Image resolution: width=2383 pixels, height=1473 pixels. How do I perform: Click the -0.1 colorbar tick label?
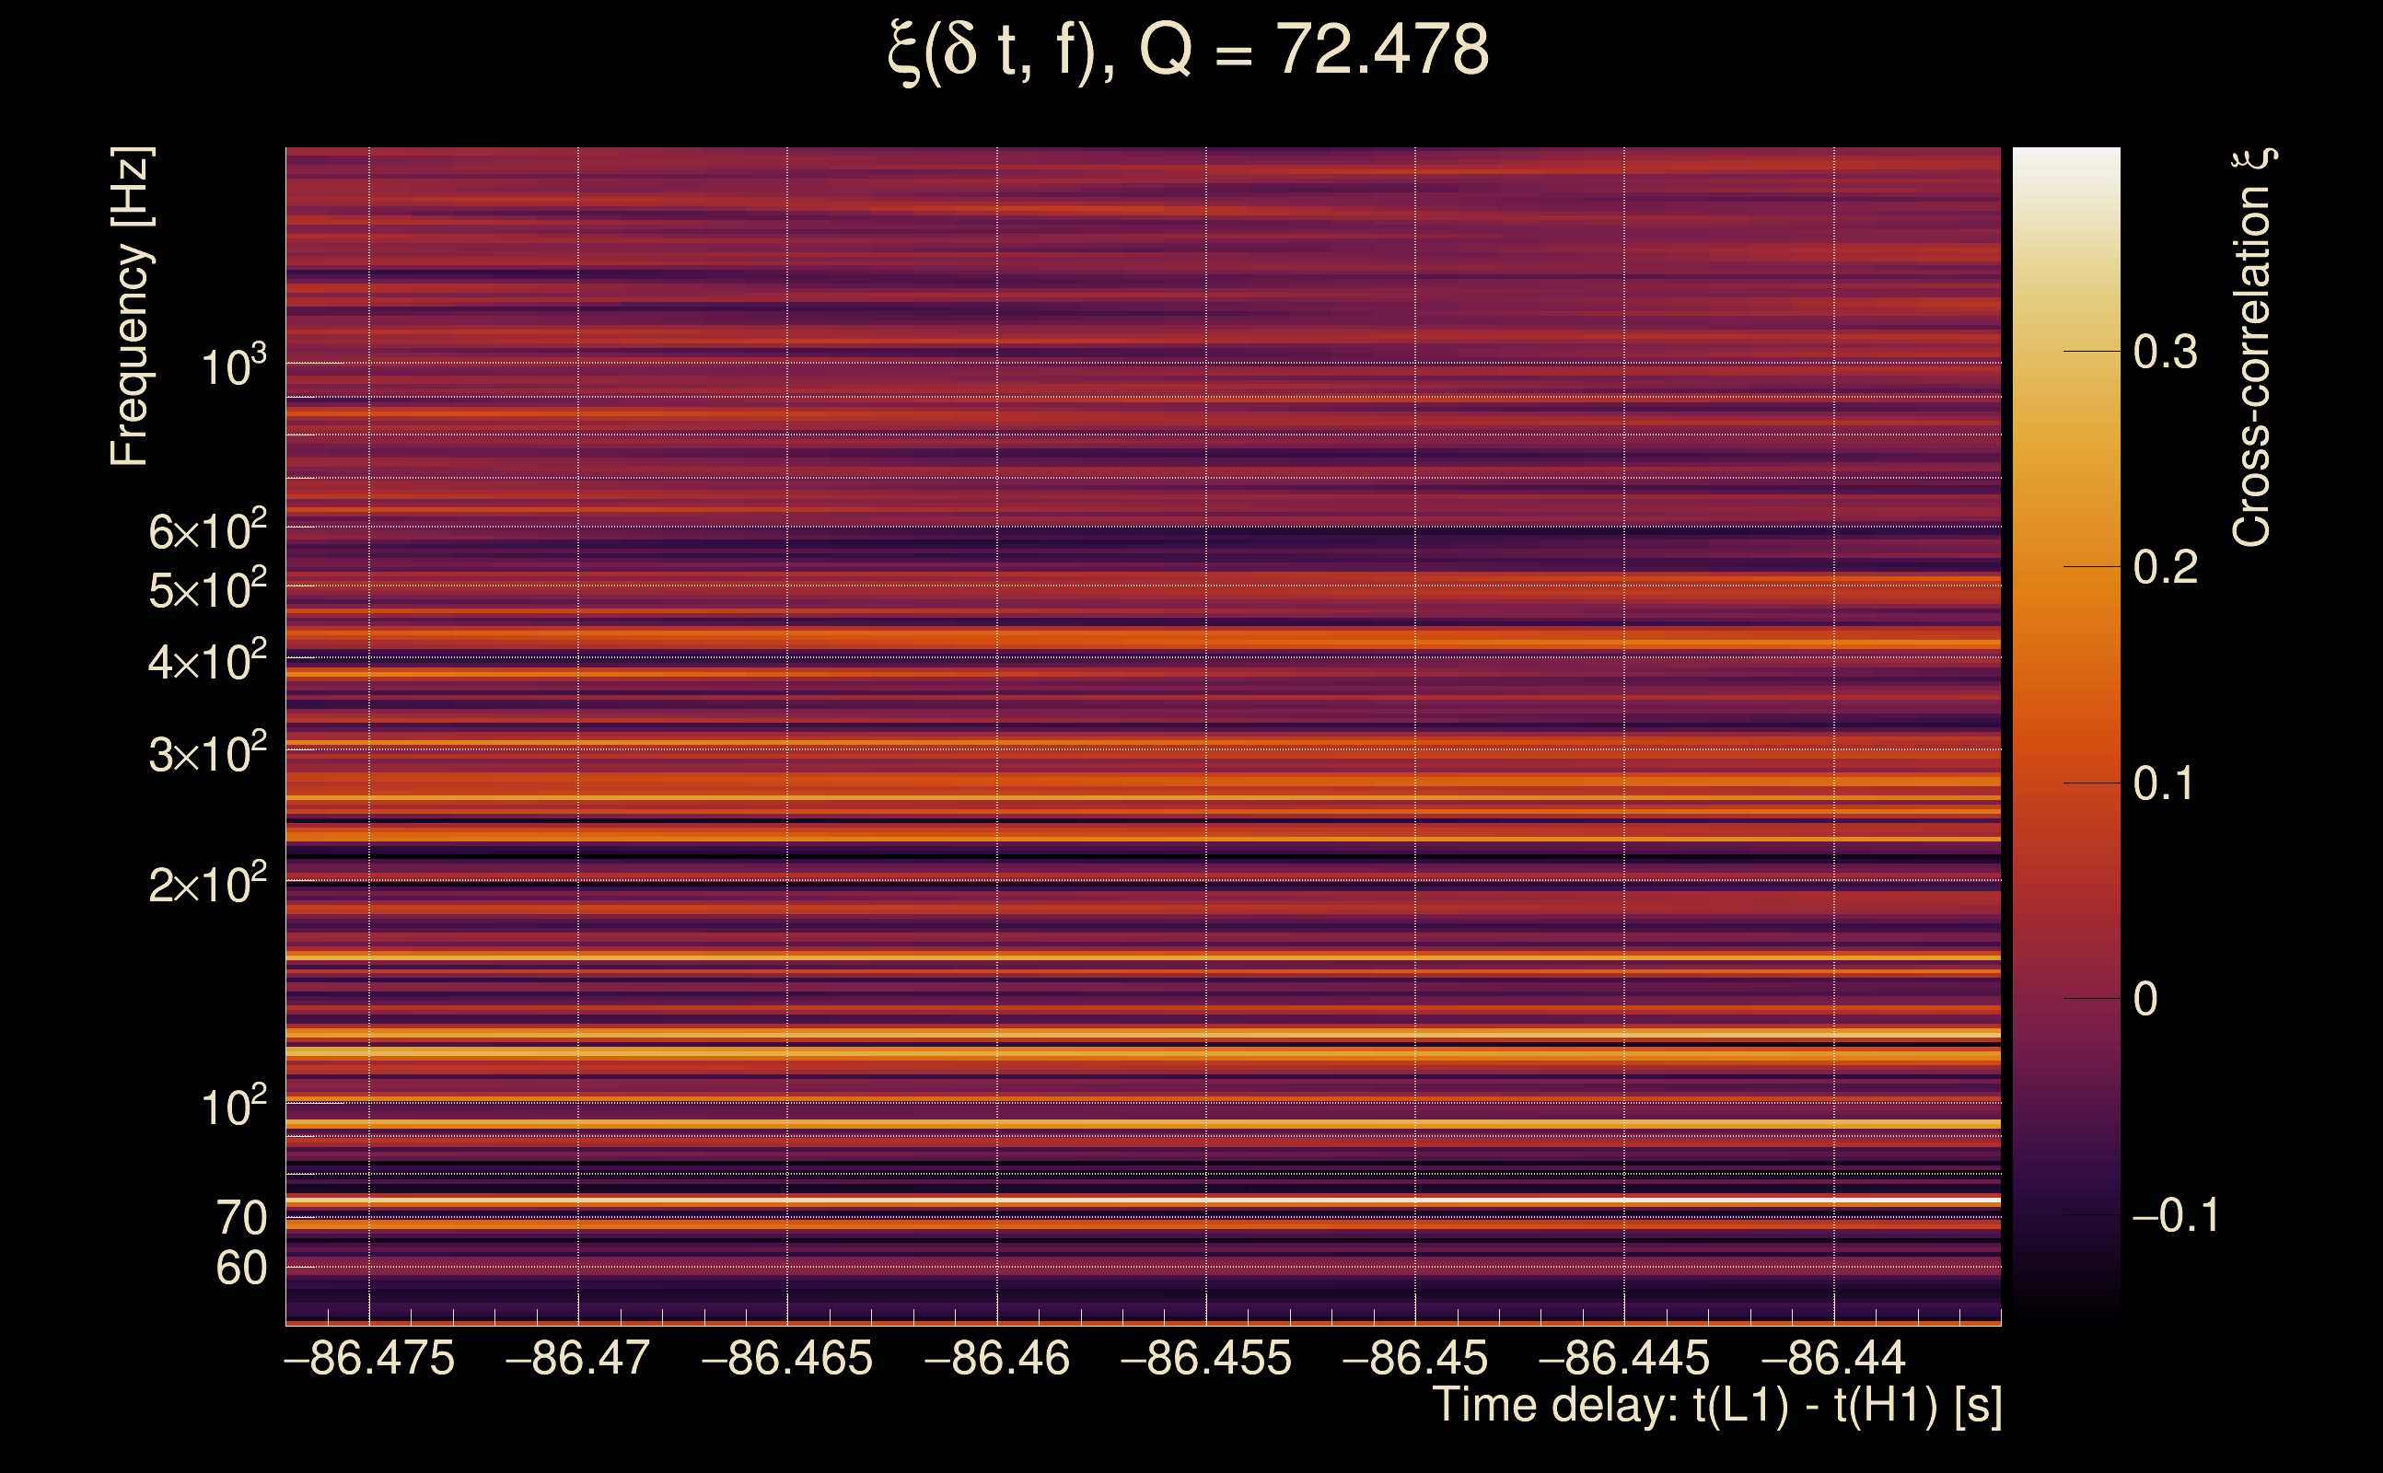(x=2175, y=1215)
